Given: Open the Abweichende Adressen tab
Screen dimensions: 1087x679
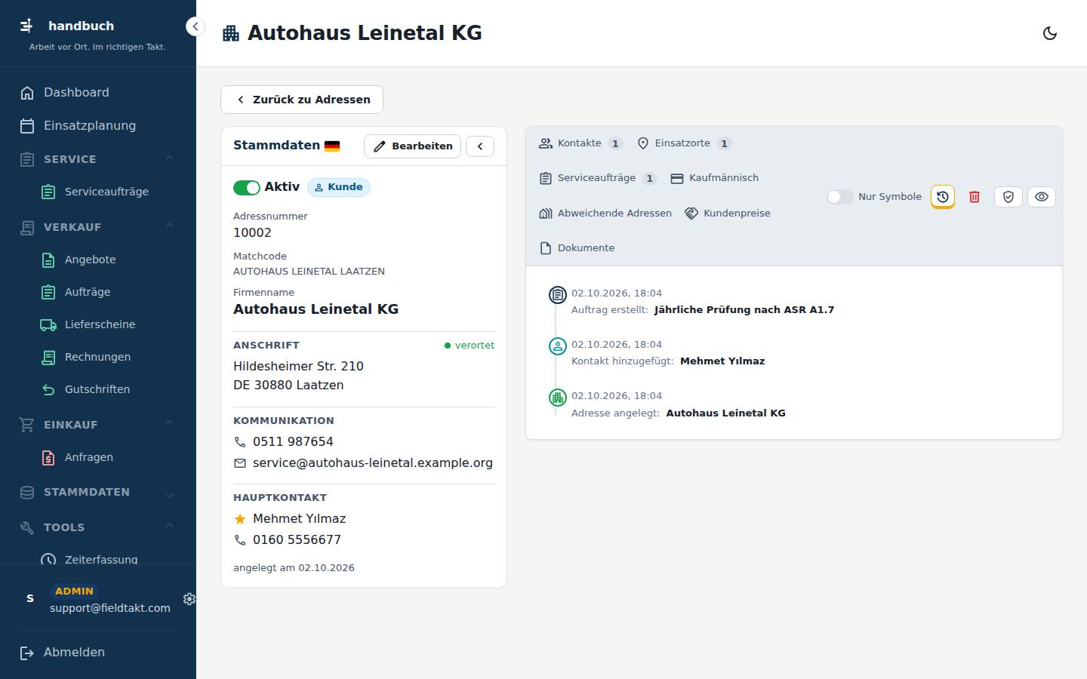Looking at the screenshot, I should coord(605,214).
